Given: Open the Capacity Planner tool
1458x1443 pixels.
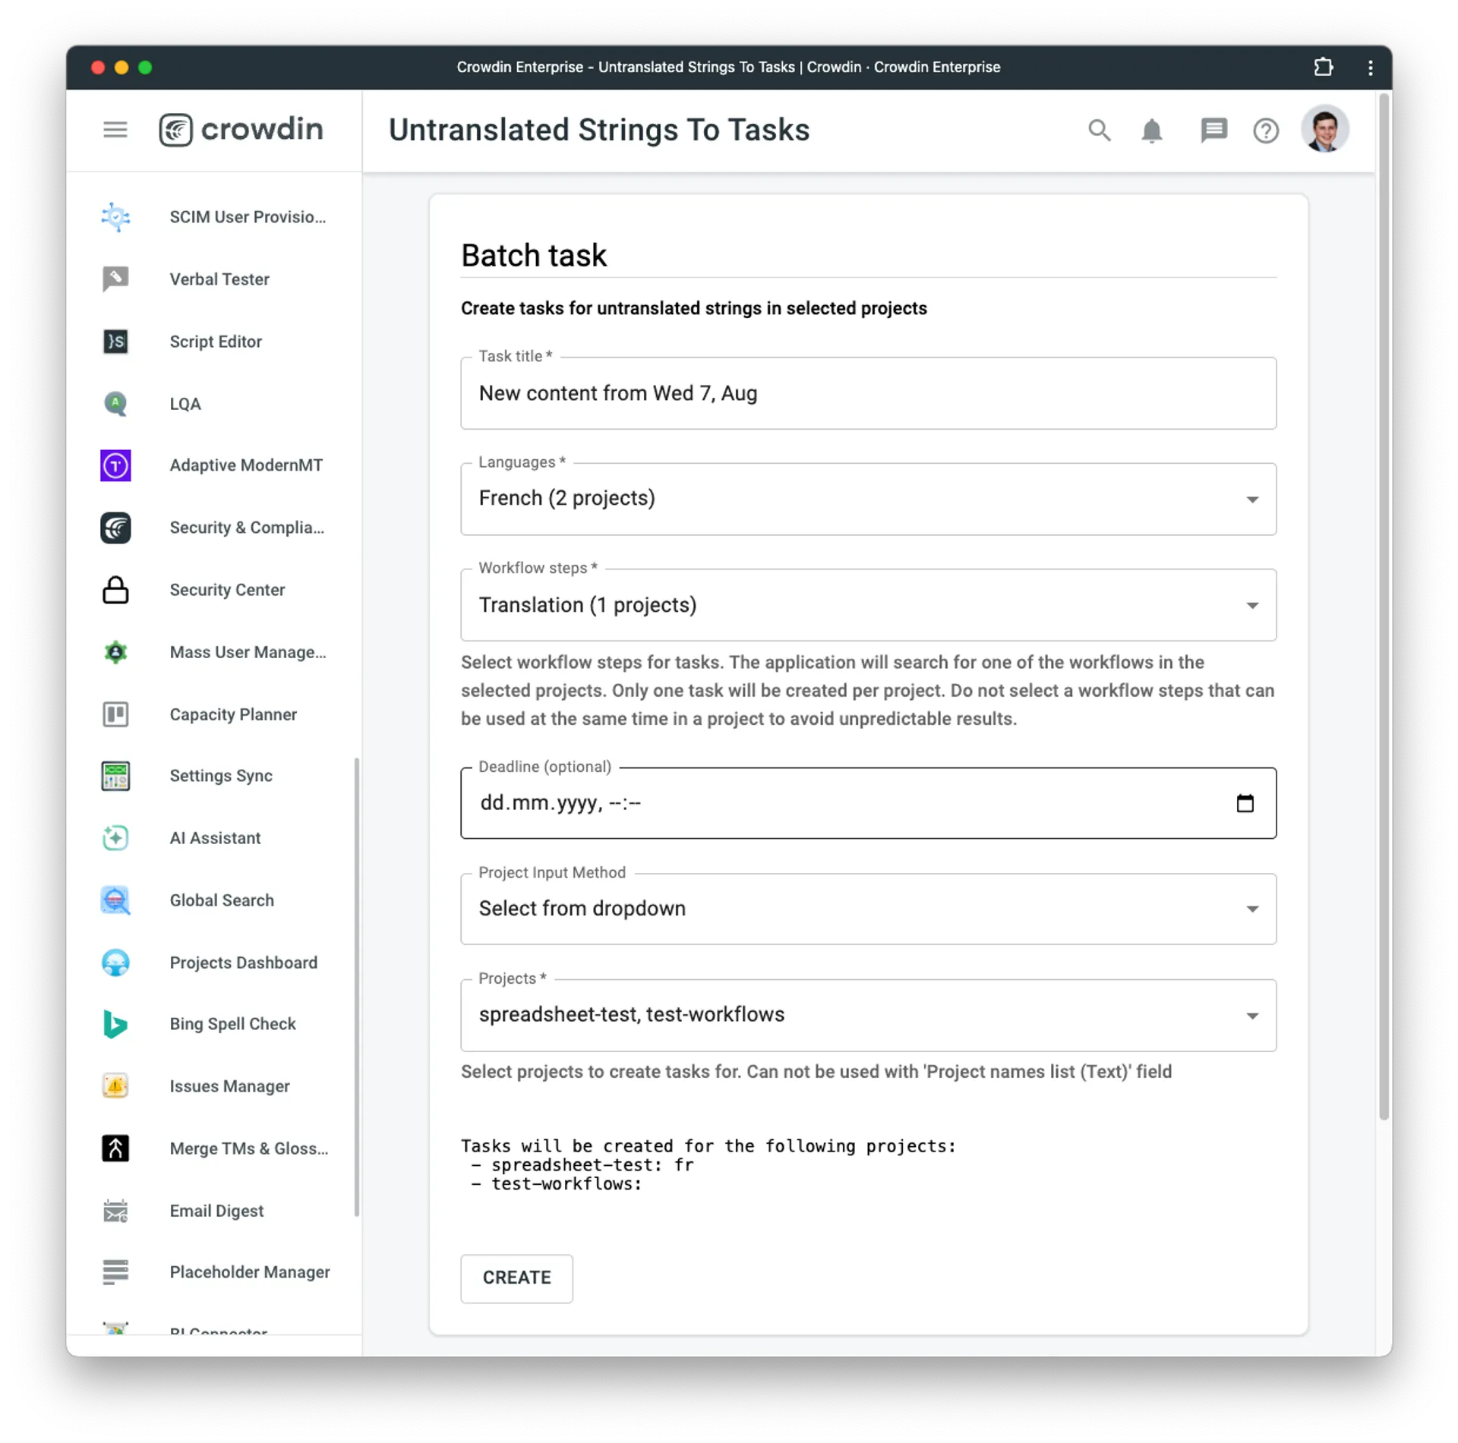Looking at the screenshot, I should (232, 714).
